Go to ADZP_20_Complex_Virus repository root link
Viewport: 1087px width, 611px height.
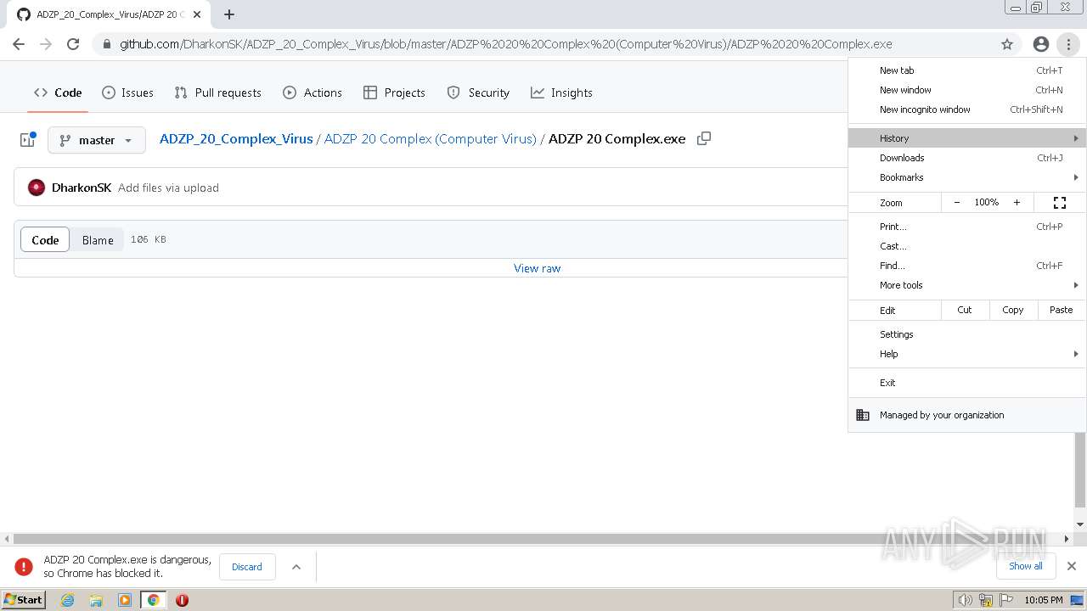236,139
